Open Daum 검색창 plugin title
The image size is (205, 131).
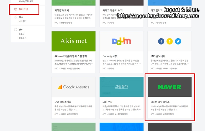click(109, 56)
